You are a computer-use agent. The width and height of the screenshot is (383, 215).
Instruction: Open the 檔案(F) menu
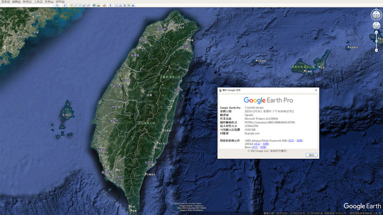pyautogui.click(x=6, y=2)
